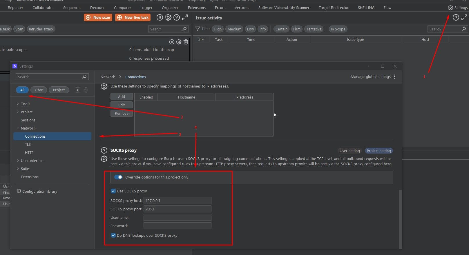Image resolution: width=469 pixels, height=255 pixels.
Task: Click Remove hostname mapping button
Action: click(122, 113)
